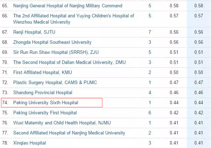Click Renji Hospital, SJTU link

coord(34,32)
